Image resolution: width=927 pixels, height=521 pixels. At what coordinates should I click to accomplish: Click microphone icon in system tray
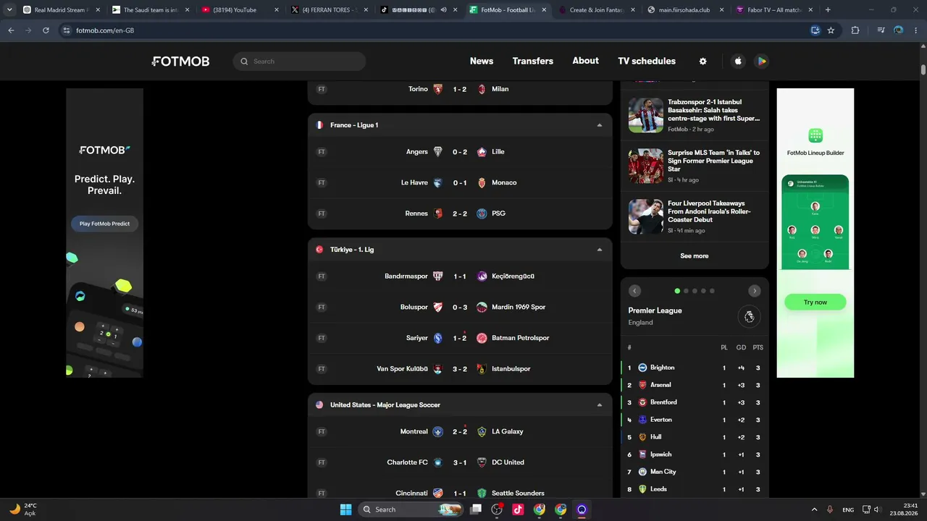tap(830, 509)
